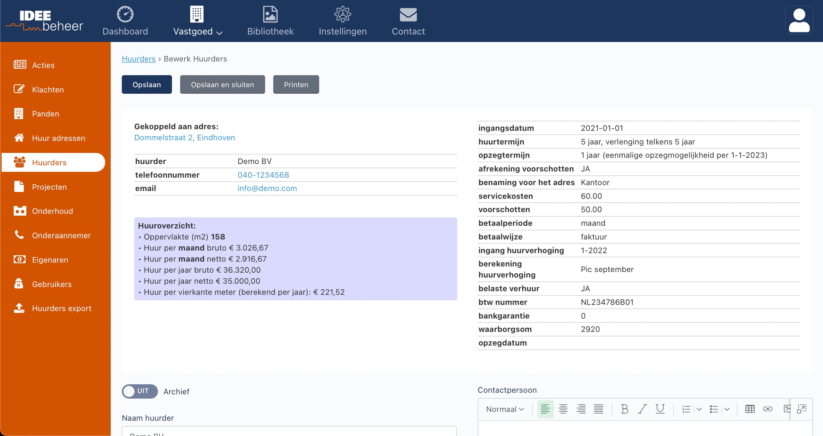Center align text in the editor

click(x=563, y=409)
